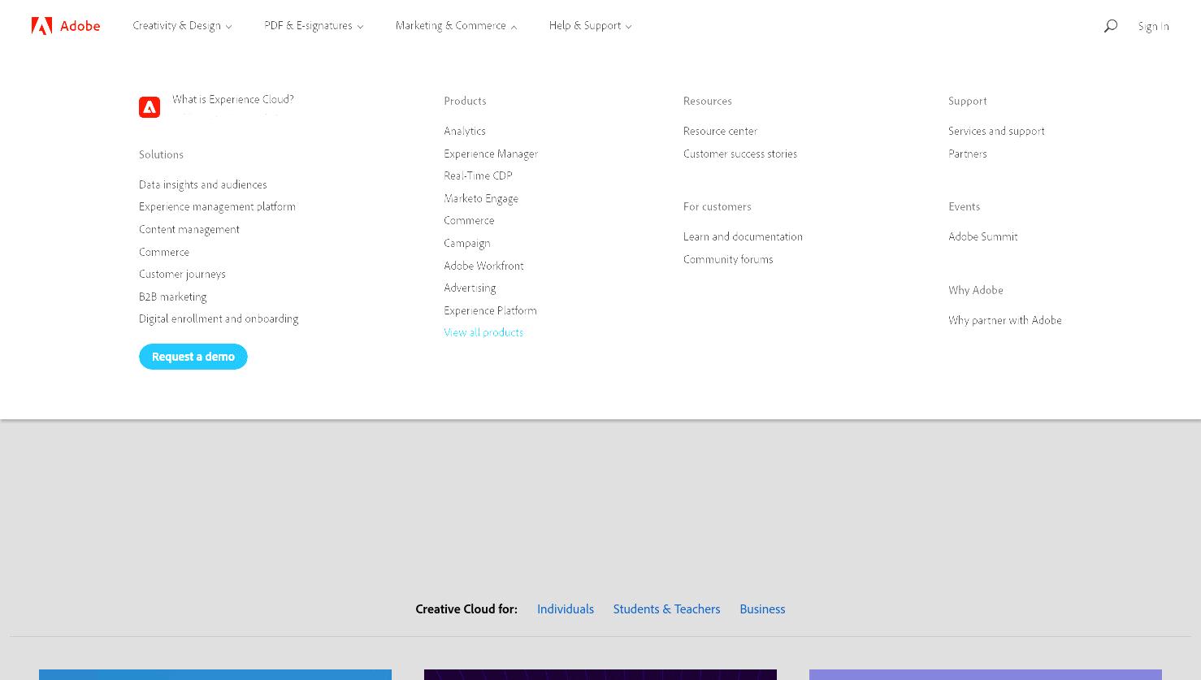1201x680 pixels.
Task: Click the lavender promo card thumbnail
Action: (986, 674)
